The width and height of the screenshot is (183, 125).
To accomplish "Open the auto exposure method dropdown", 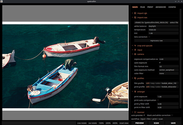I will pos(169,70).
